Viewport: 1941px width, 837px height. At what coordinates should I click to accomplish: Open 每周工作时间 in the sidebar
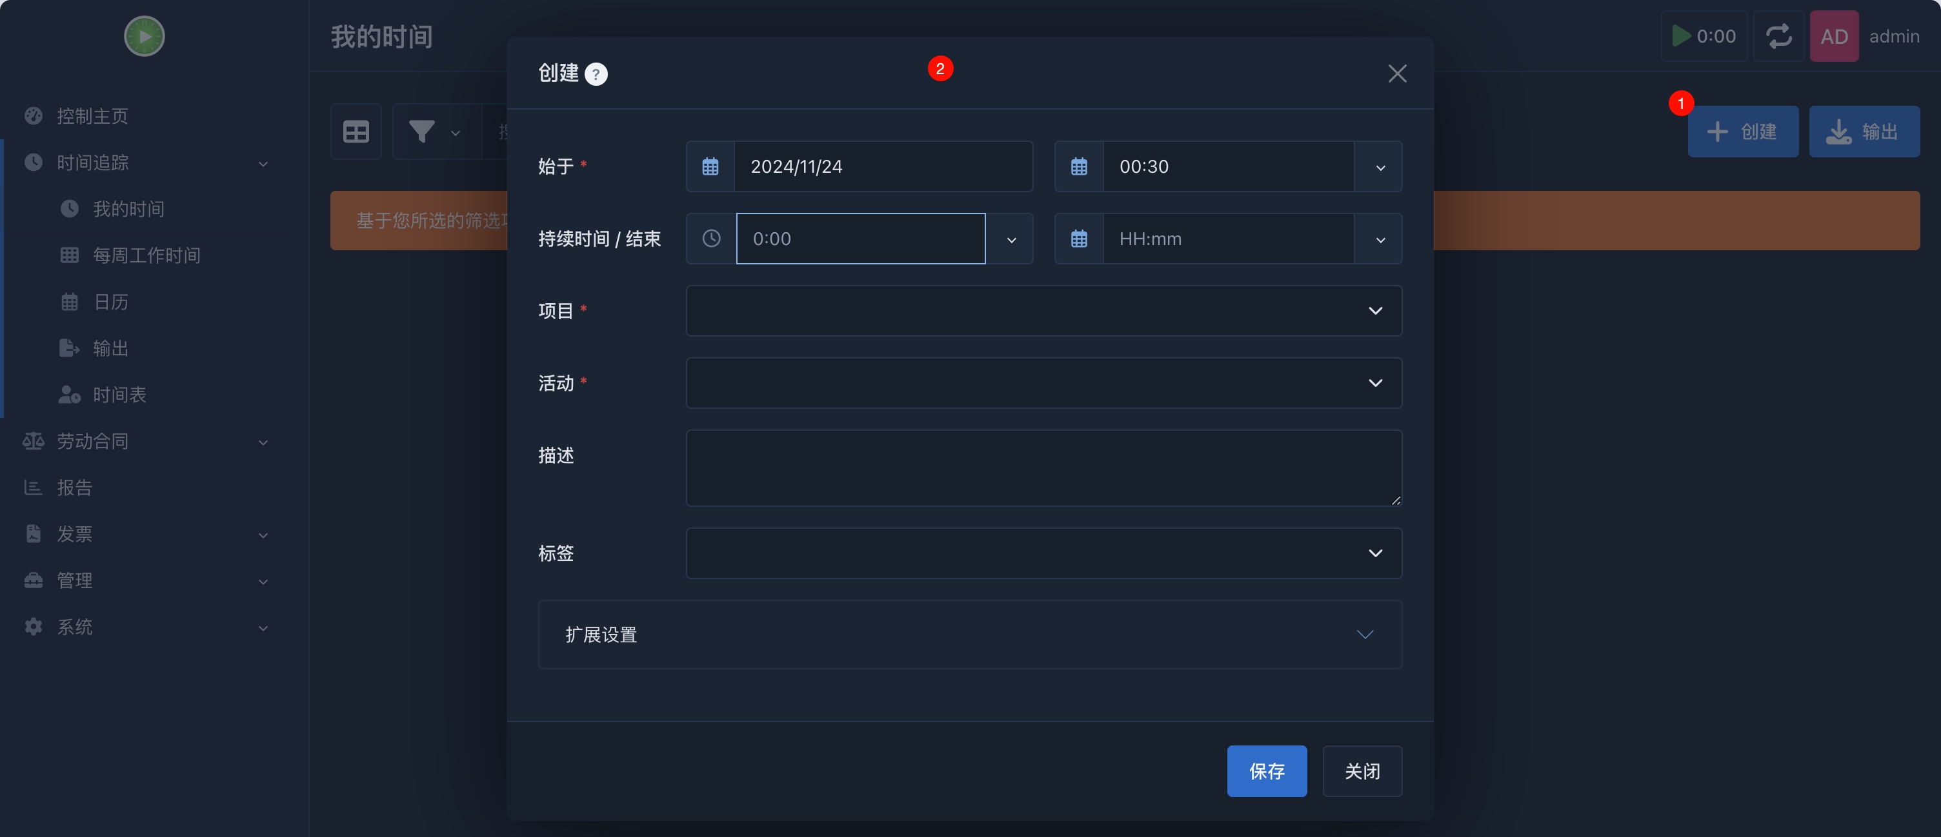147,255
